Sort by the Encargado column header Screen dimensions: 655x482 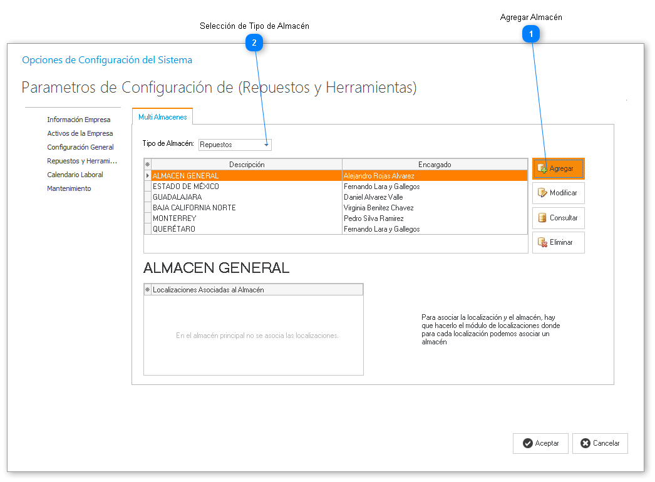pyautogui.click(x=435, y=165)
